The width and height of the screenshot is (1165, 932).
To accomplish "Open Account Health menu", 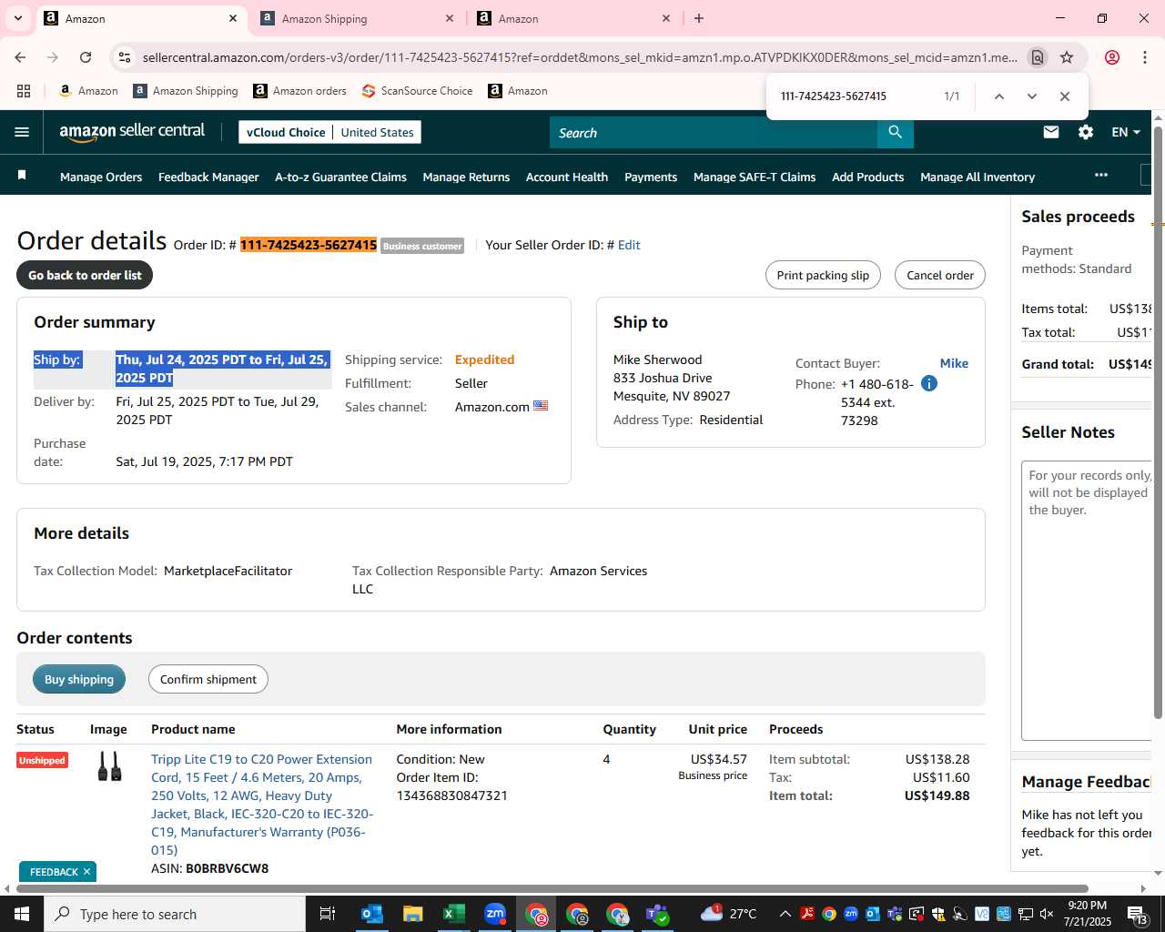I will click(x=567, y=177).
